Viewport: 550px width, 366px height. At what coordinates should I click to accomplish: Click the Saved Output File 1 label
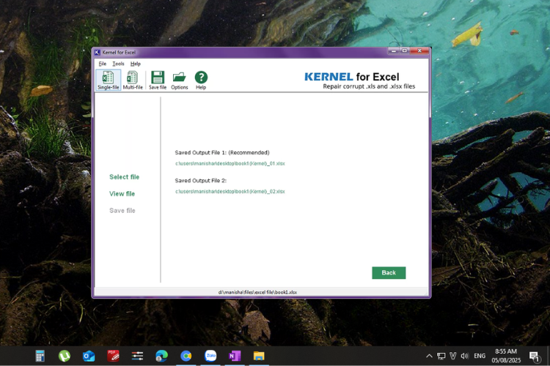[222, 153]
